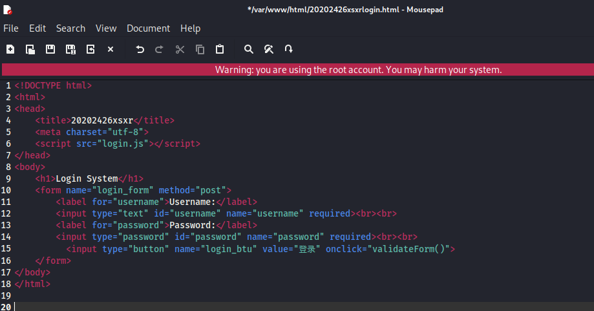Viewport: 594px width, 311px height.
Task: Click the value "登录" on line 15
Action: (x=307, y=250)
